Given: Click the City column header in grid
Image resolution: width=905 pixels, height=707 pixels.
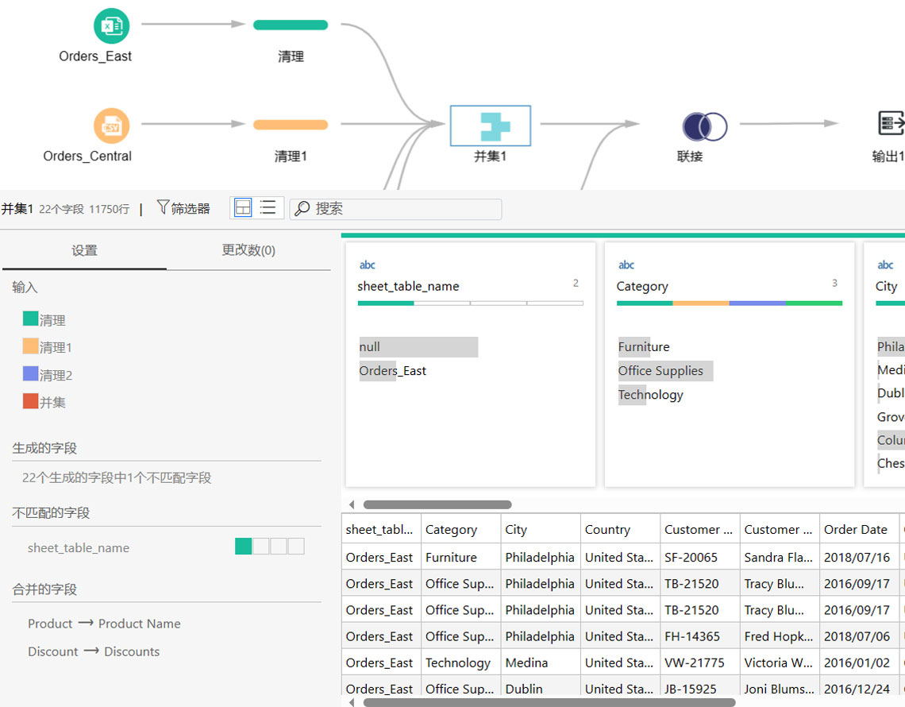Looking at the screenshot, I should point(541,529).
